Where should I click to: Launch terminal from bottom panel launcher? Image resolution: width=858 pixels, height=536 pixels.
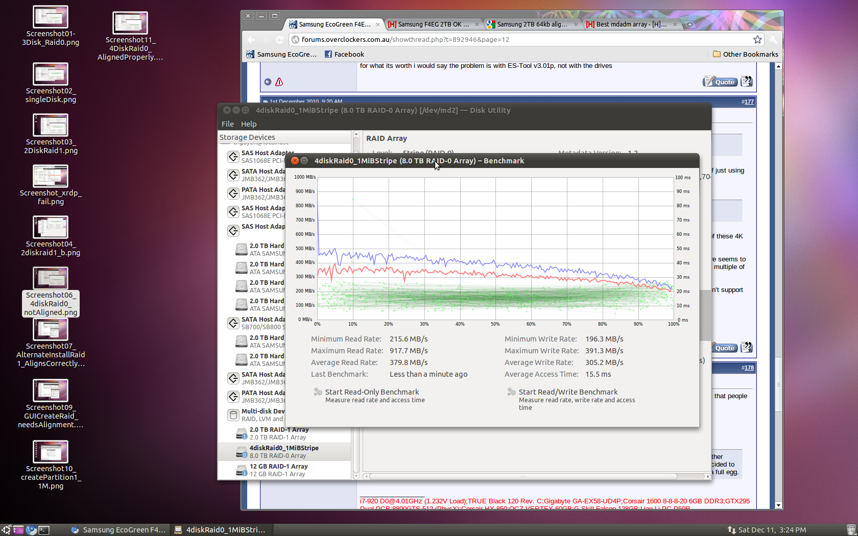pyautogui.click(x=44, y=530)
